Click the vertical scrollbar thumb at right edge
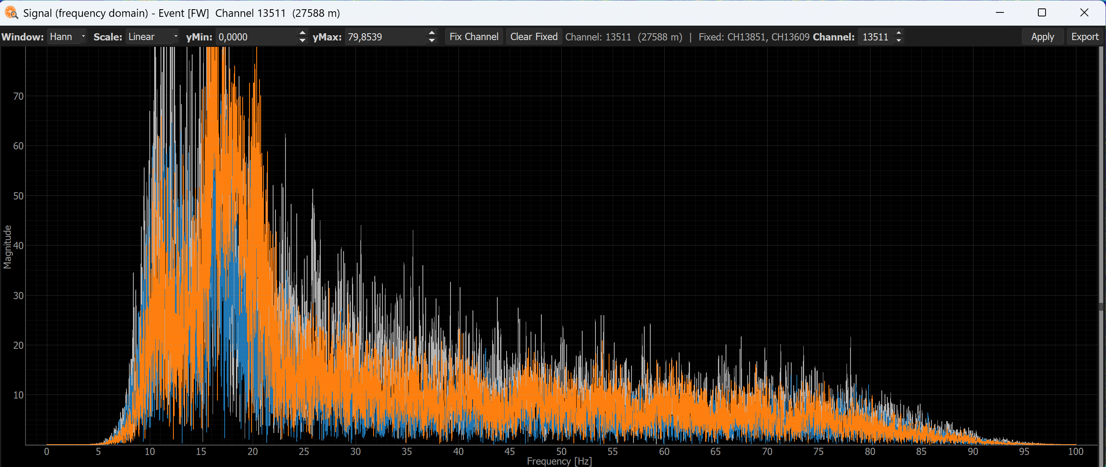This screenshot has width=1106, height=467. [x=1101, y=306]
